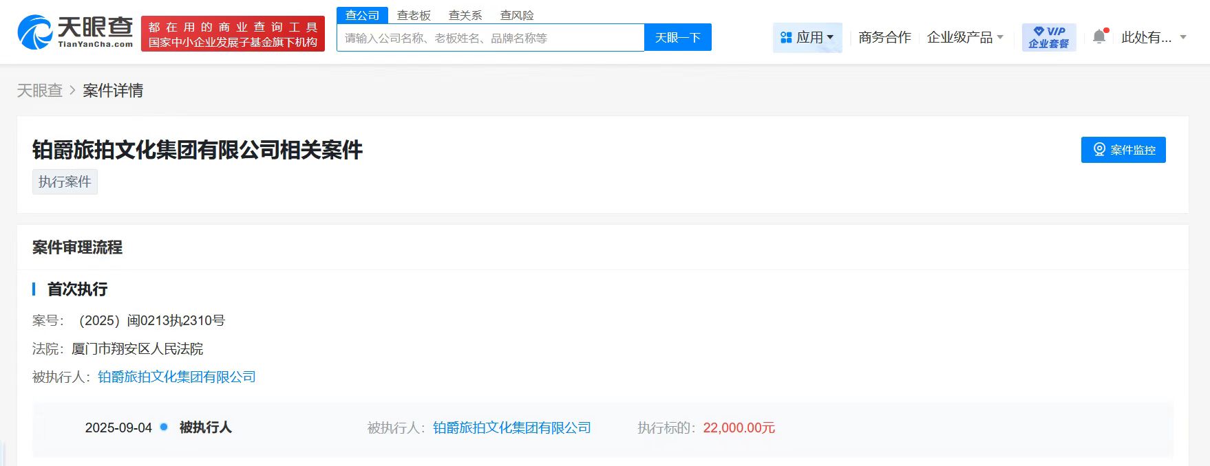Open notifications bell icon
1210x466 pixels.
click(1100, 36)
